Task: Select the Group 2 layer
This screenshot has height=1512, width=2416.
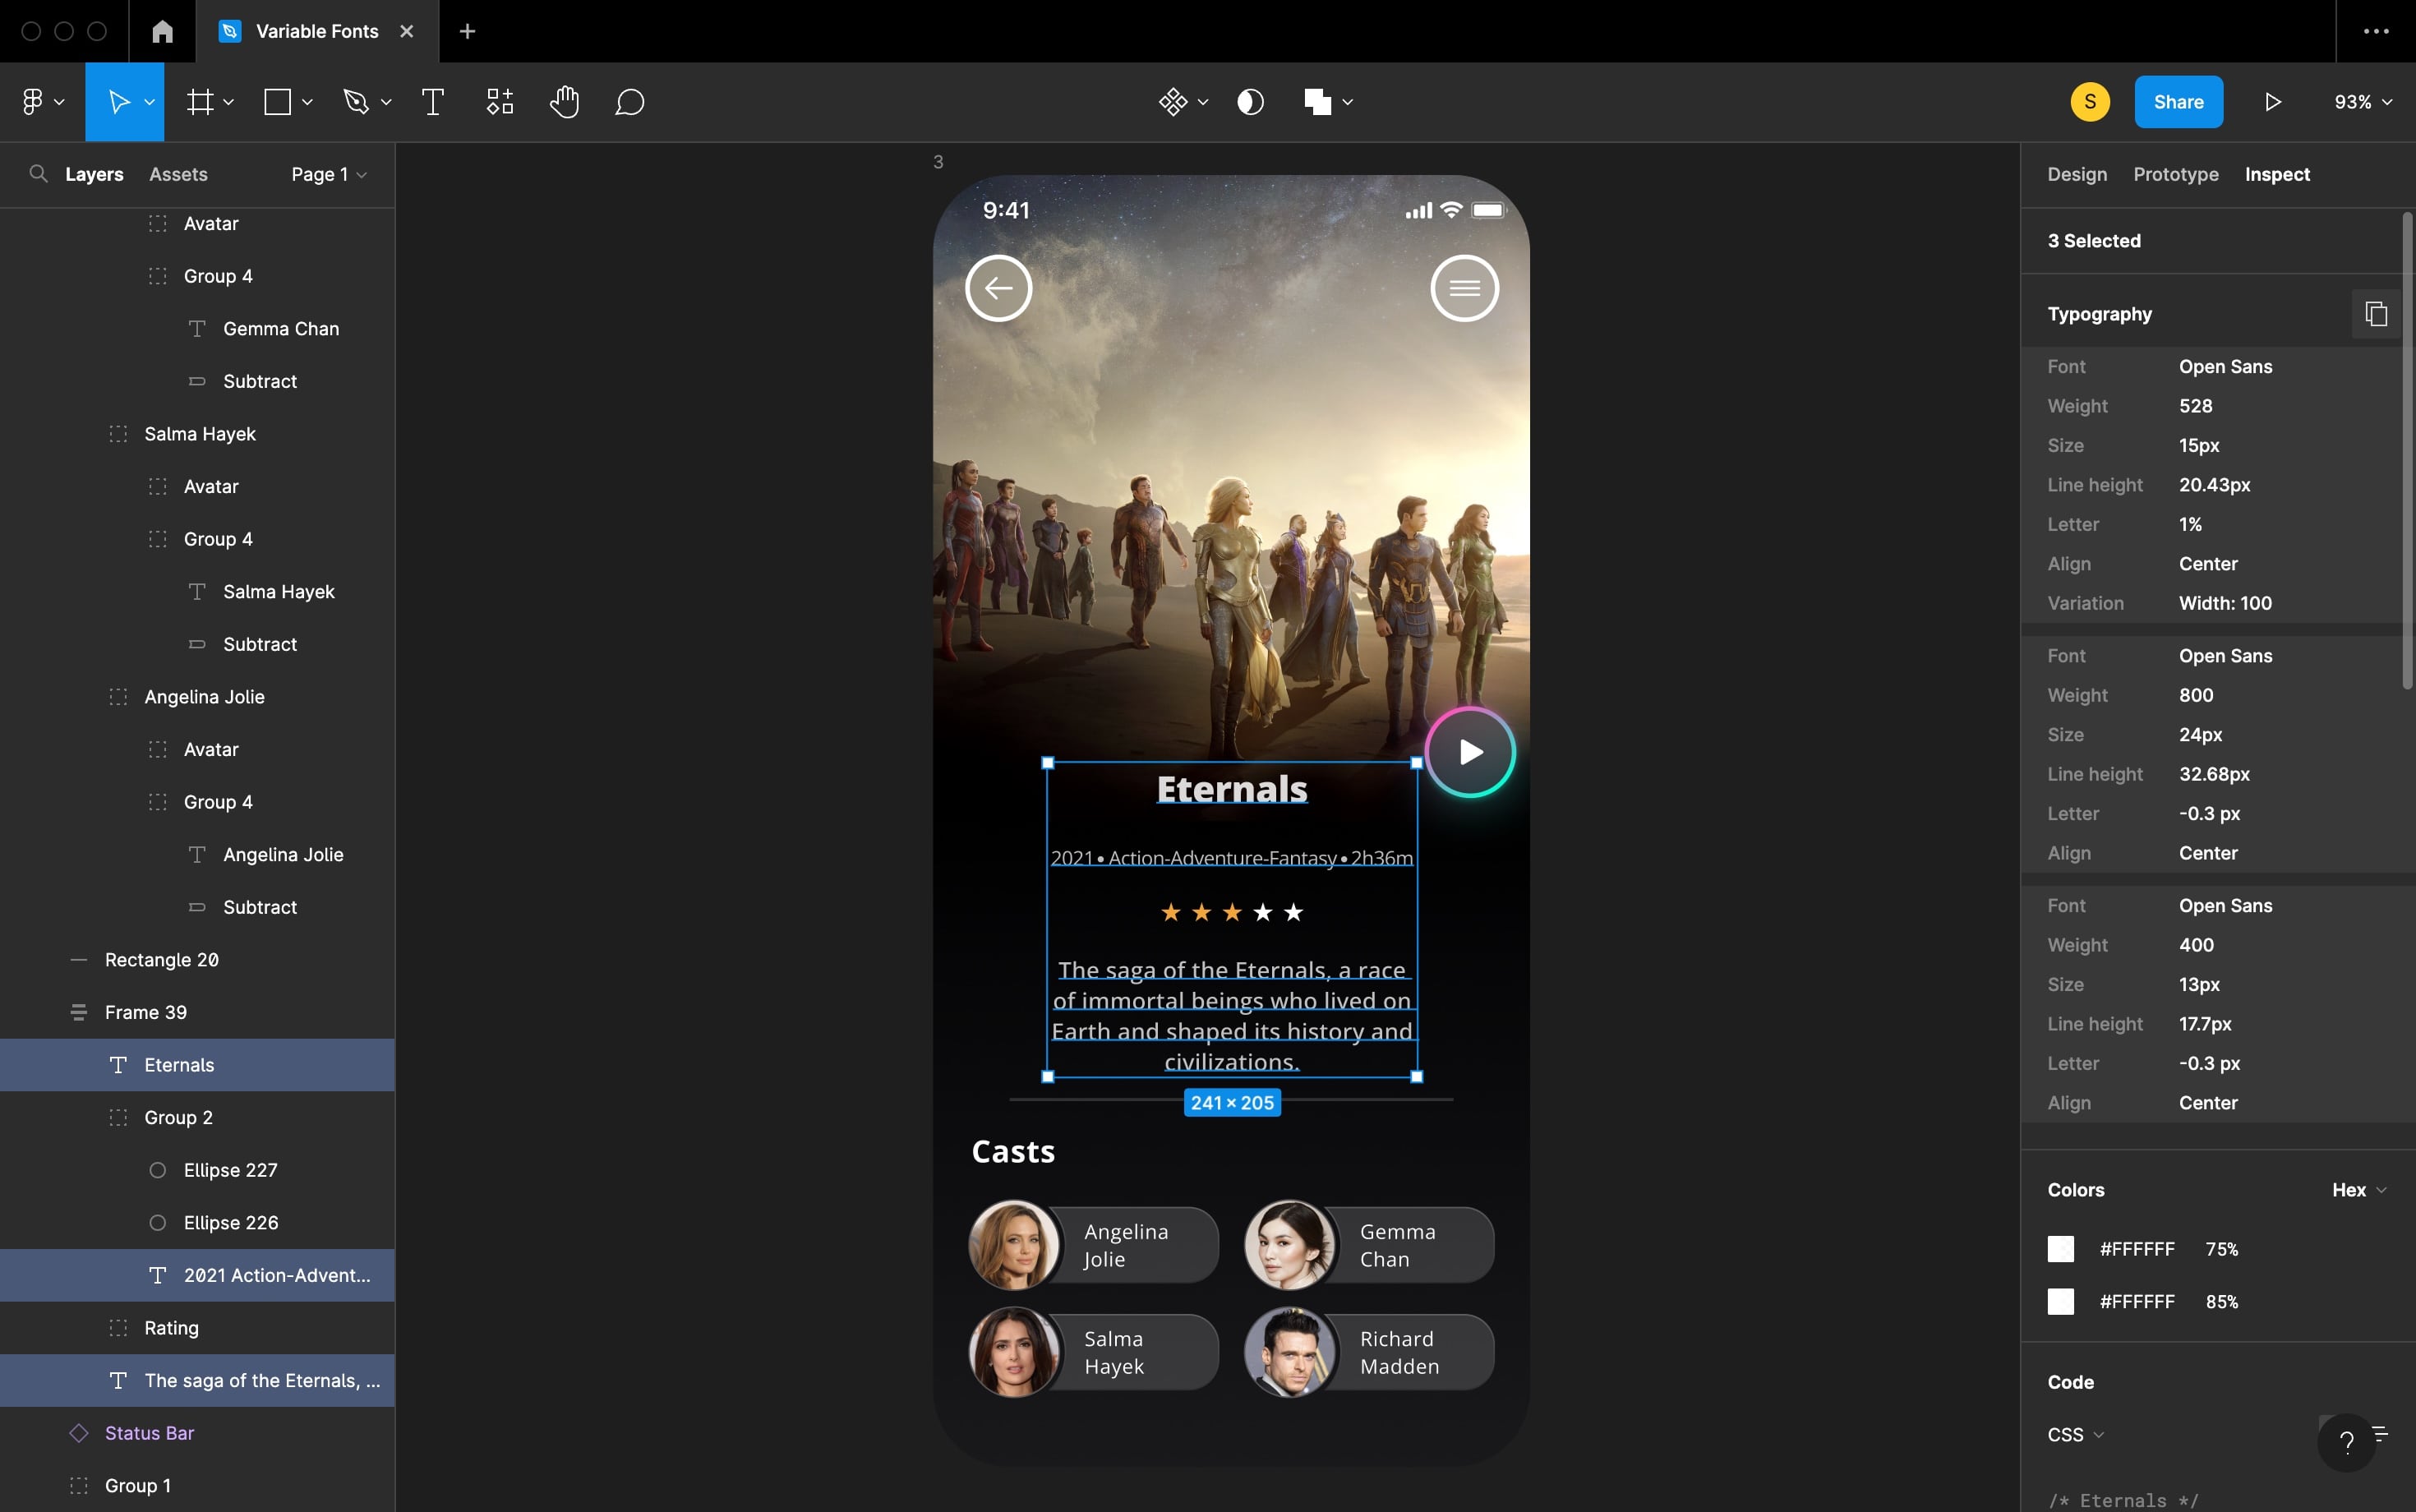Action: point(197,1117)
